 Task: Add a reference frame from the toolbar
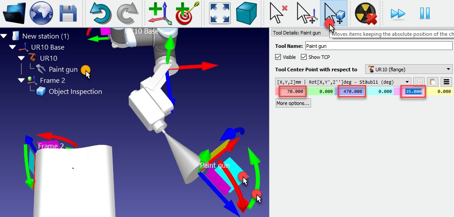[160, 13]
